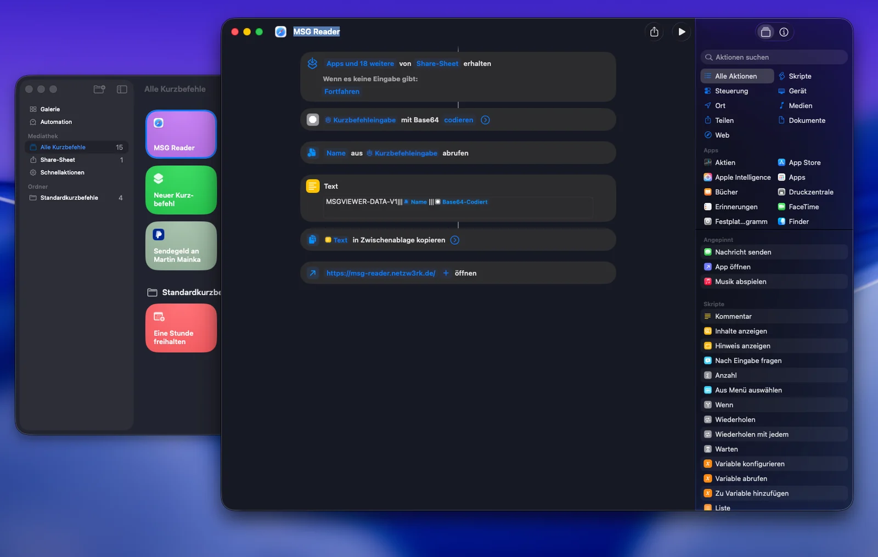Open the action library panel icon

coord(766,32)
